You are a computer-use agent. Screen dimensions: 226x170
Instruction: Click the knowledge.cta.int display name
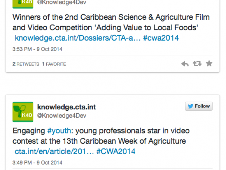click(66, 107)
